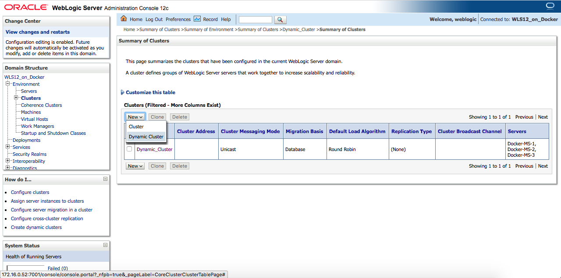Collapse the System Status panel
The height and width of the screenshot is (278, 561).
click(x=105, y=245)
